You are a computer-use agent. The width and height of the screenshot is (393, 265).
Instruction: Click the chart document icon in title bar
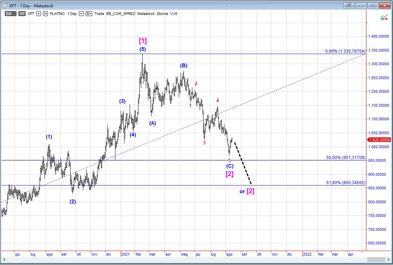click(x=5, y=6)
